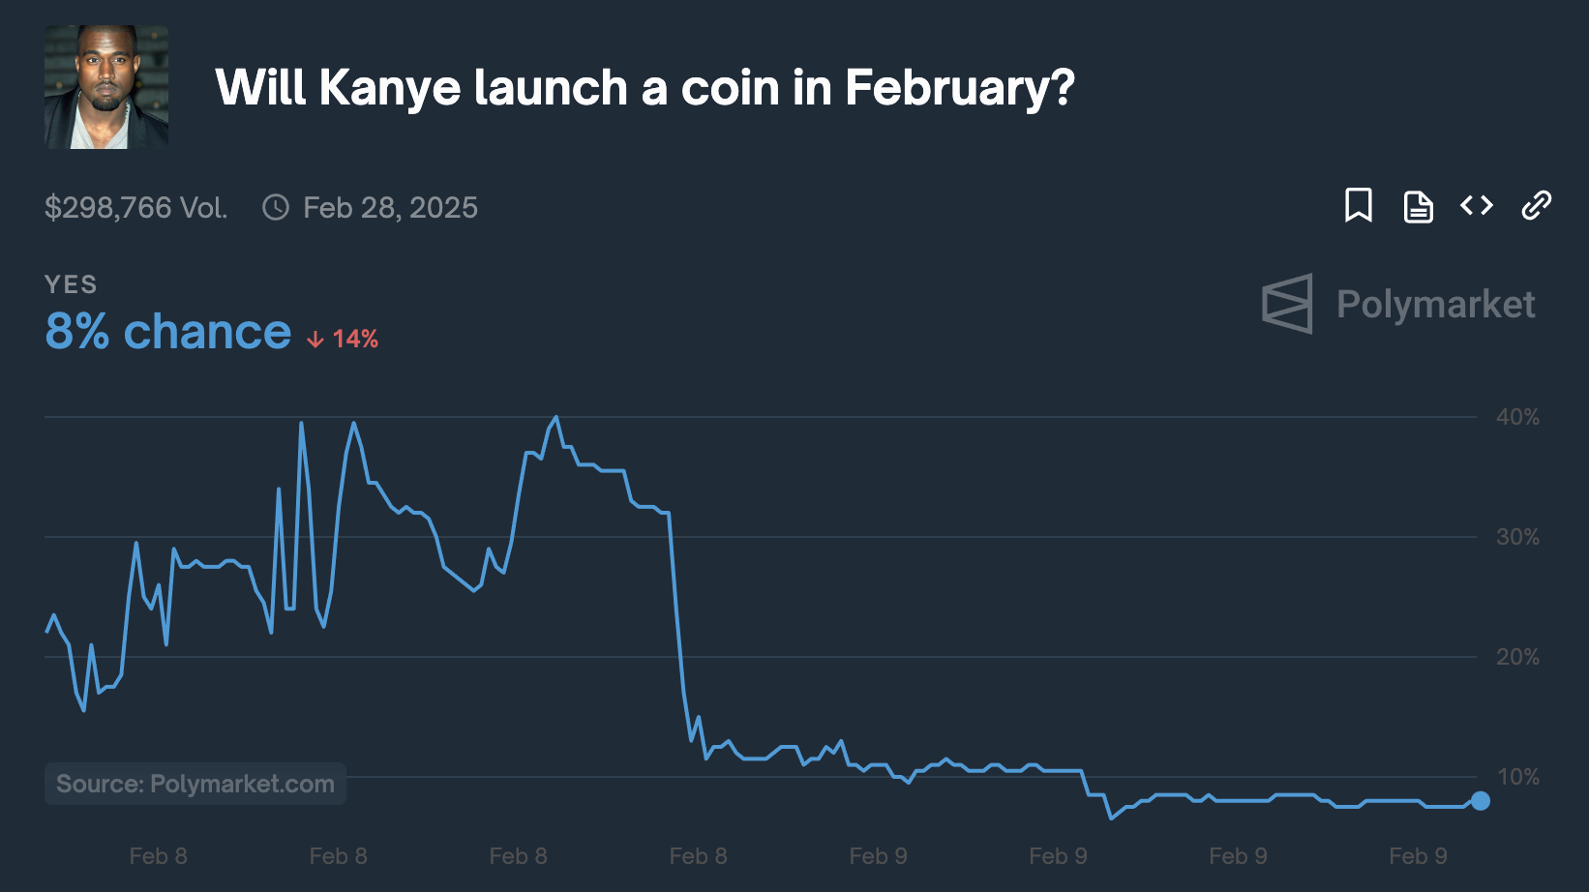Viewport: 1589px width, 892px height.
Task: Click the 40% axis label
Action: (1517, 417)
